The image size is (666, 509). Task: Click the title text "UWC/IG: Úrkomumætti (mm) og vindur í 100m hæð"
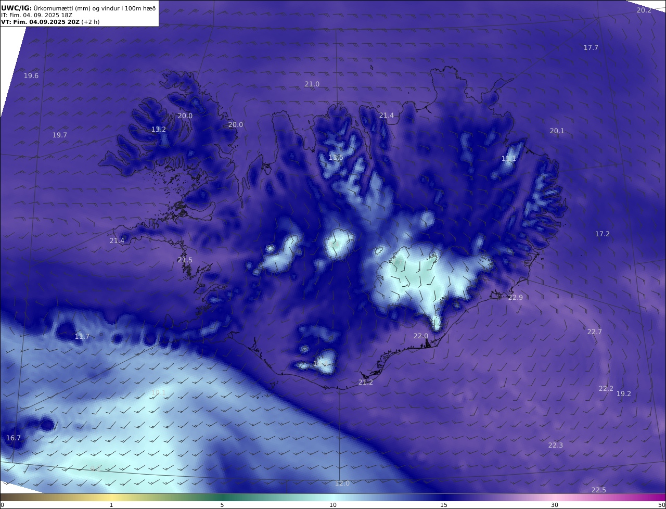coord(79,8)
